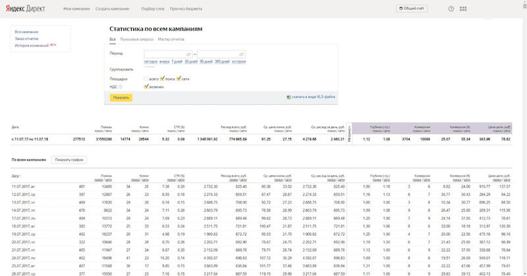Uncheck the 'сети' checkbox
527x276 pixels.
[179, 78]
